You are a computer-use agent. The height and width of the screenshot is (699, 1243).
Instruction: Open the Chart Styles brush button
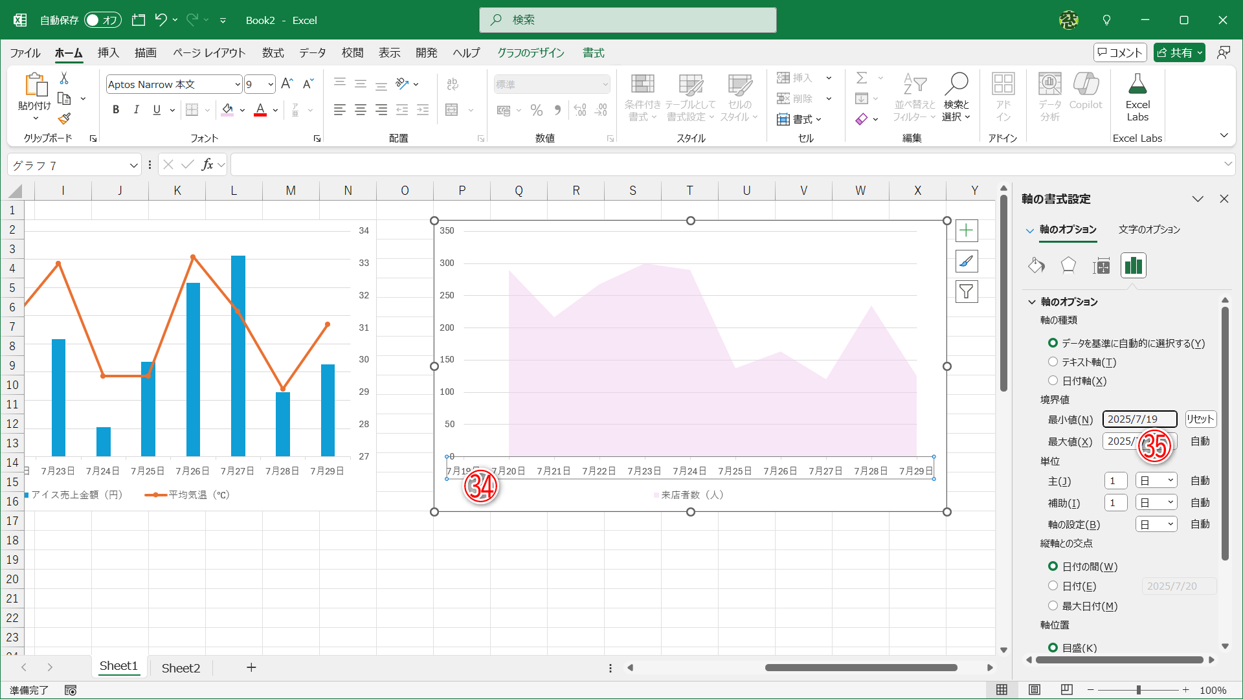(966, 261)
